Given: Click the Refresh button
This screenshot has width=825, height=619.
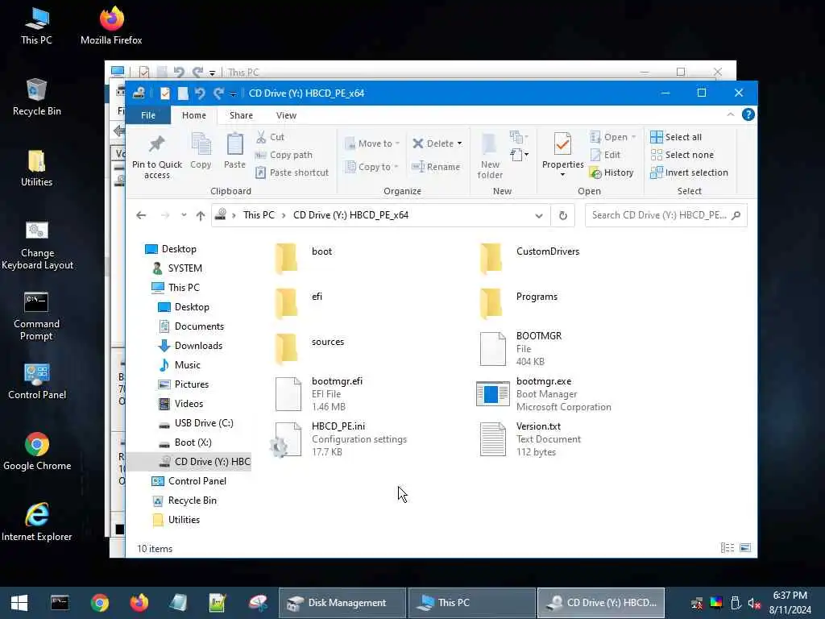Looking at the screenshot, I should [x=563, y=215].
